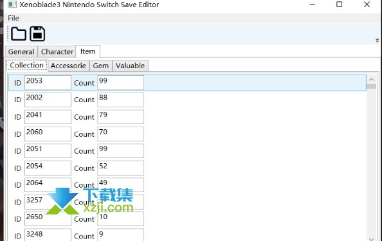Click the scrollbar down arrow
382x241 pixels.
(371, 239)
